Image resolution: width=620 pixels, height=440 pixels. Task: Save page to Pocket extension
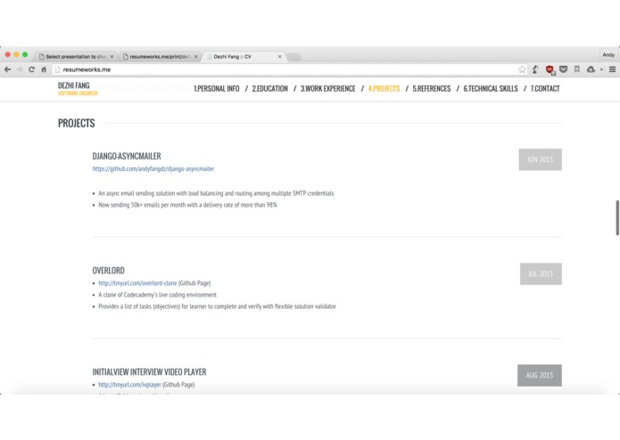(564, 69)
